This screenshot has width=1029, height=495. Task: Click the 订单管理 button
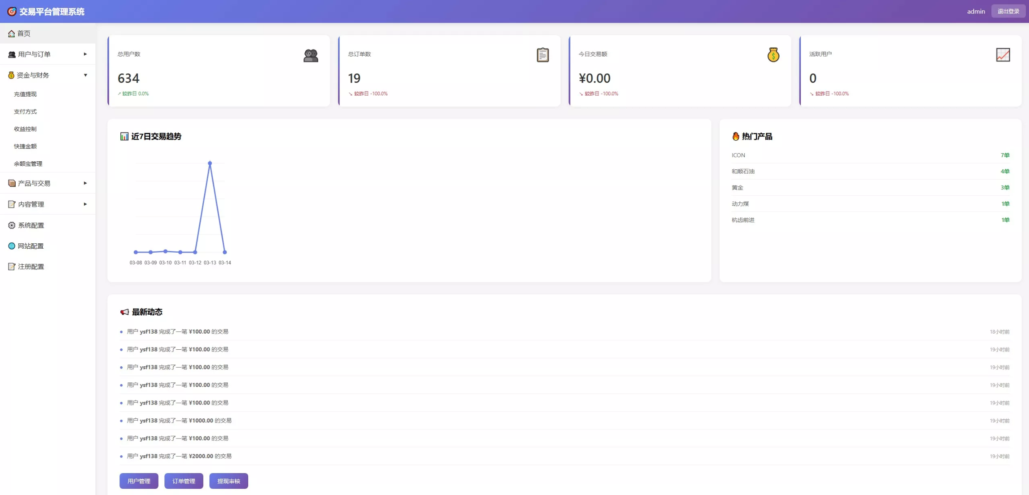(x=184, y=481)
